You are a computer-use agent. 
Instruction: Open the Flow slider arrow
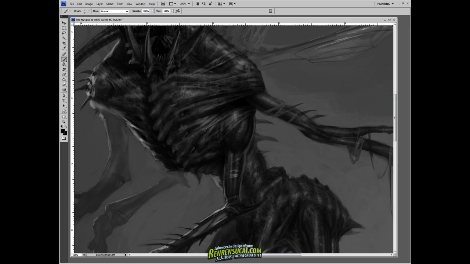(x=172, y=11)
